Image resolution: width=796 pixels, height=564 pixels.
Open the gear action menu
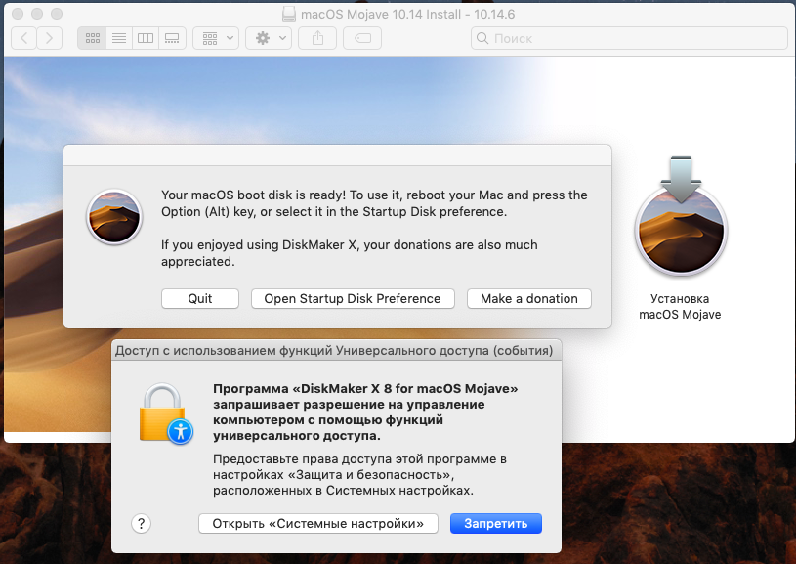coord(269,38)
